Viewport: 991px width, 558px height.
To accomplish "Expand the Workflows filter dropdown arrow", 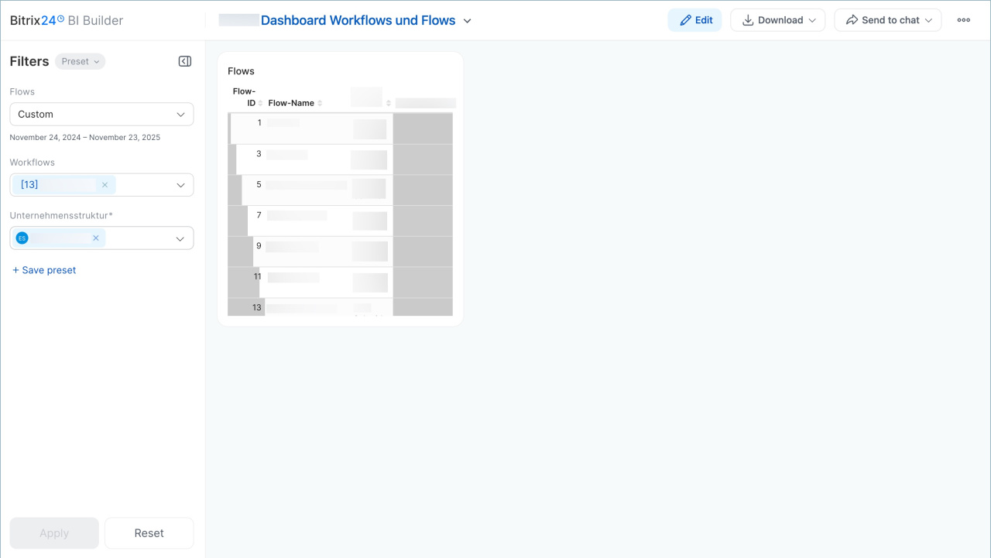I will [x=180, y=185].
